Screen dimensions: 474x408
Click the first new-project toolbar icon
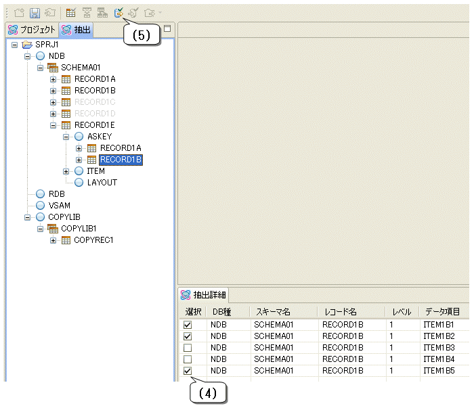pyautogui.click(x=19, y=12)
